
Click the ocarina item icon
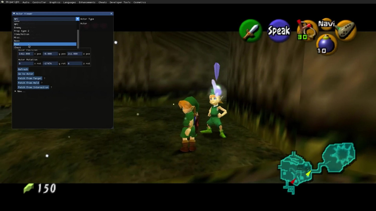pyautogui.click(x=346, y=30)
